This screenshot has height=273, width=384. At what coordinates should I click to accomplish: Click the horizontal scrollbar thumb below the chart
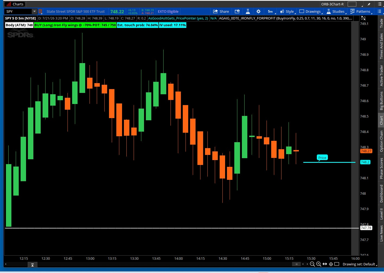296,264
